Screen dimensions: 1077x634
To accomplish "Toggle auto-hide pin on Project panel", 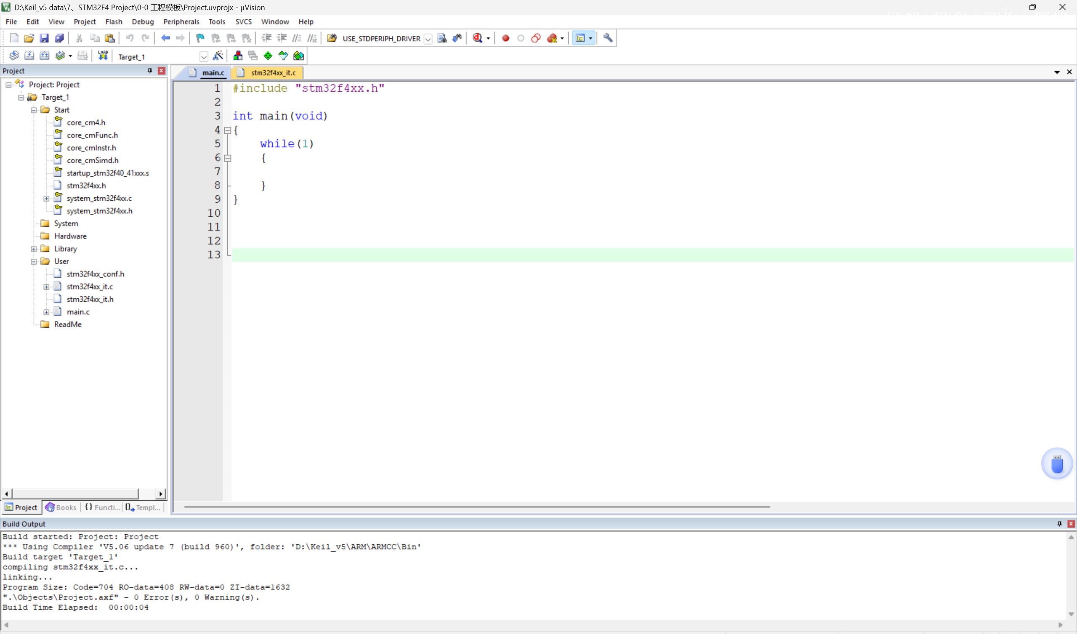I will pos(149,71).
